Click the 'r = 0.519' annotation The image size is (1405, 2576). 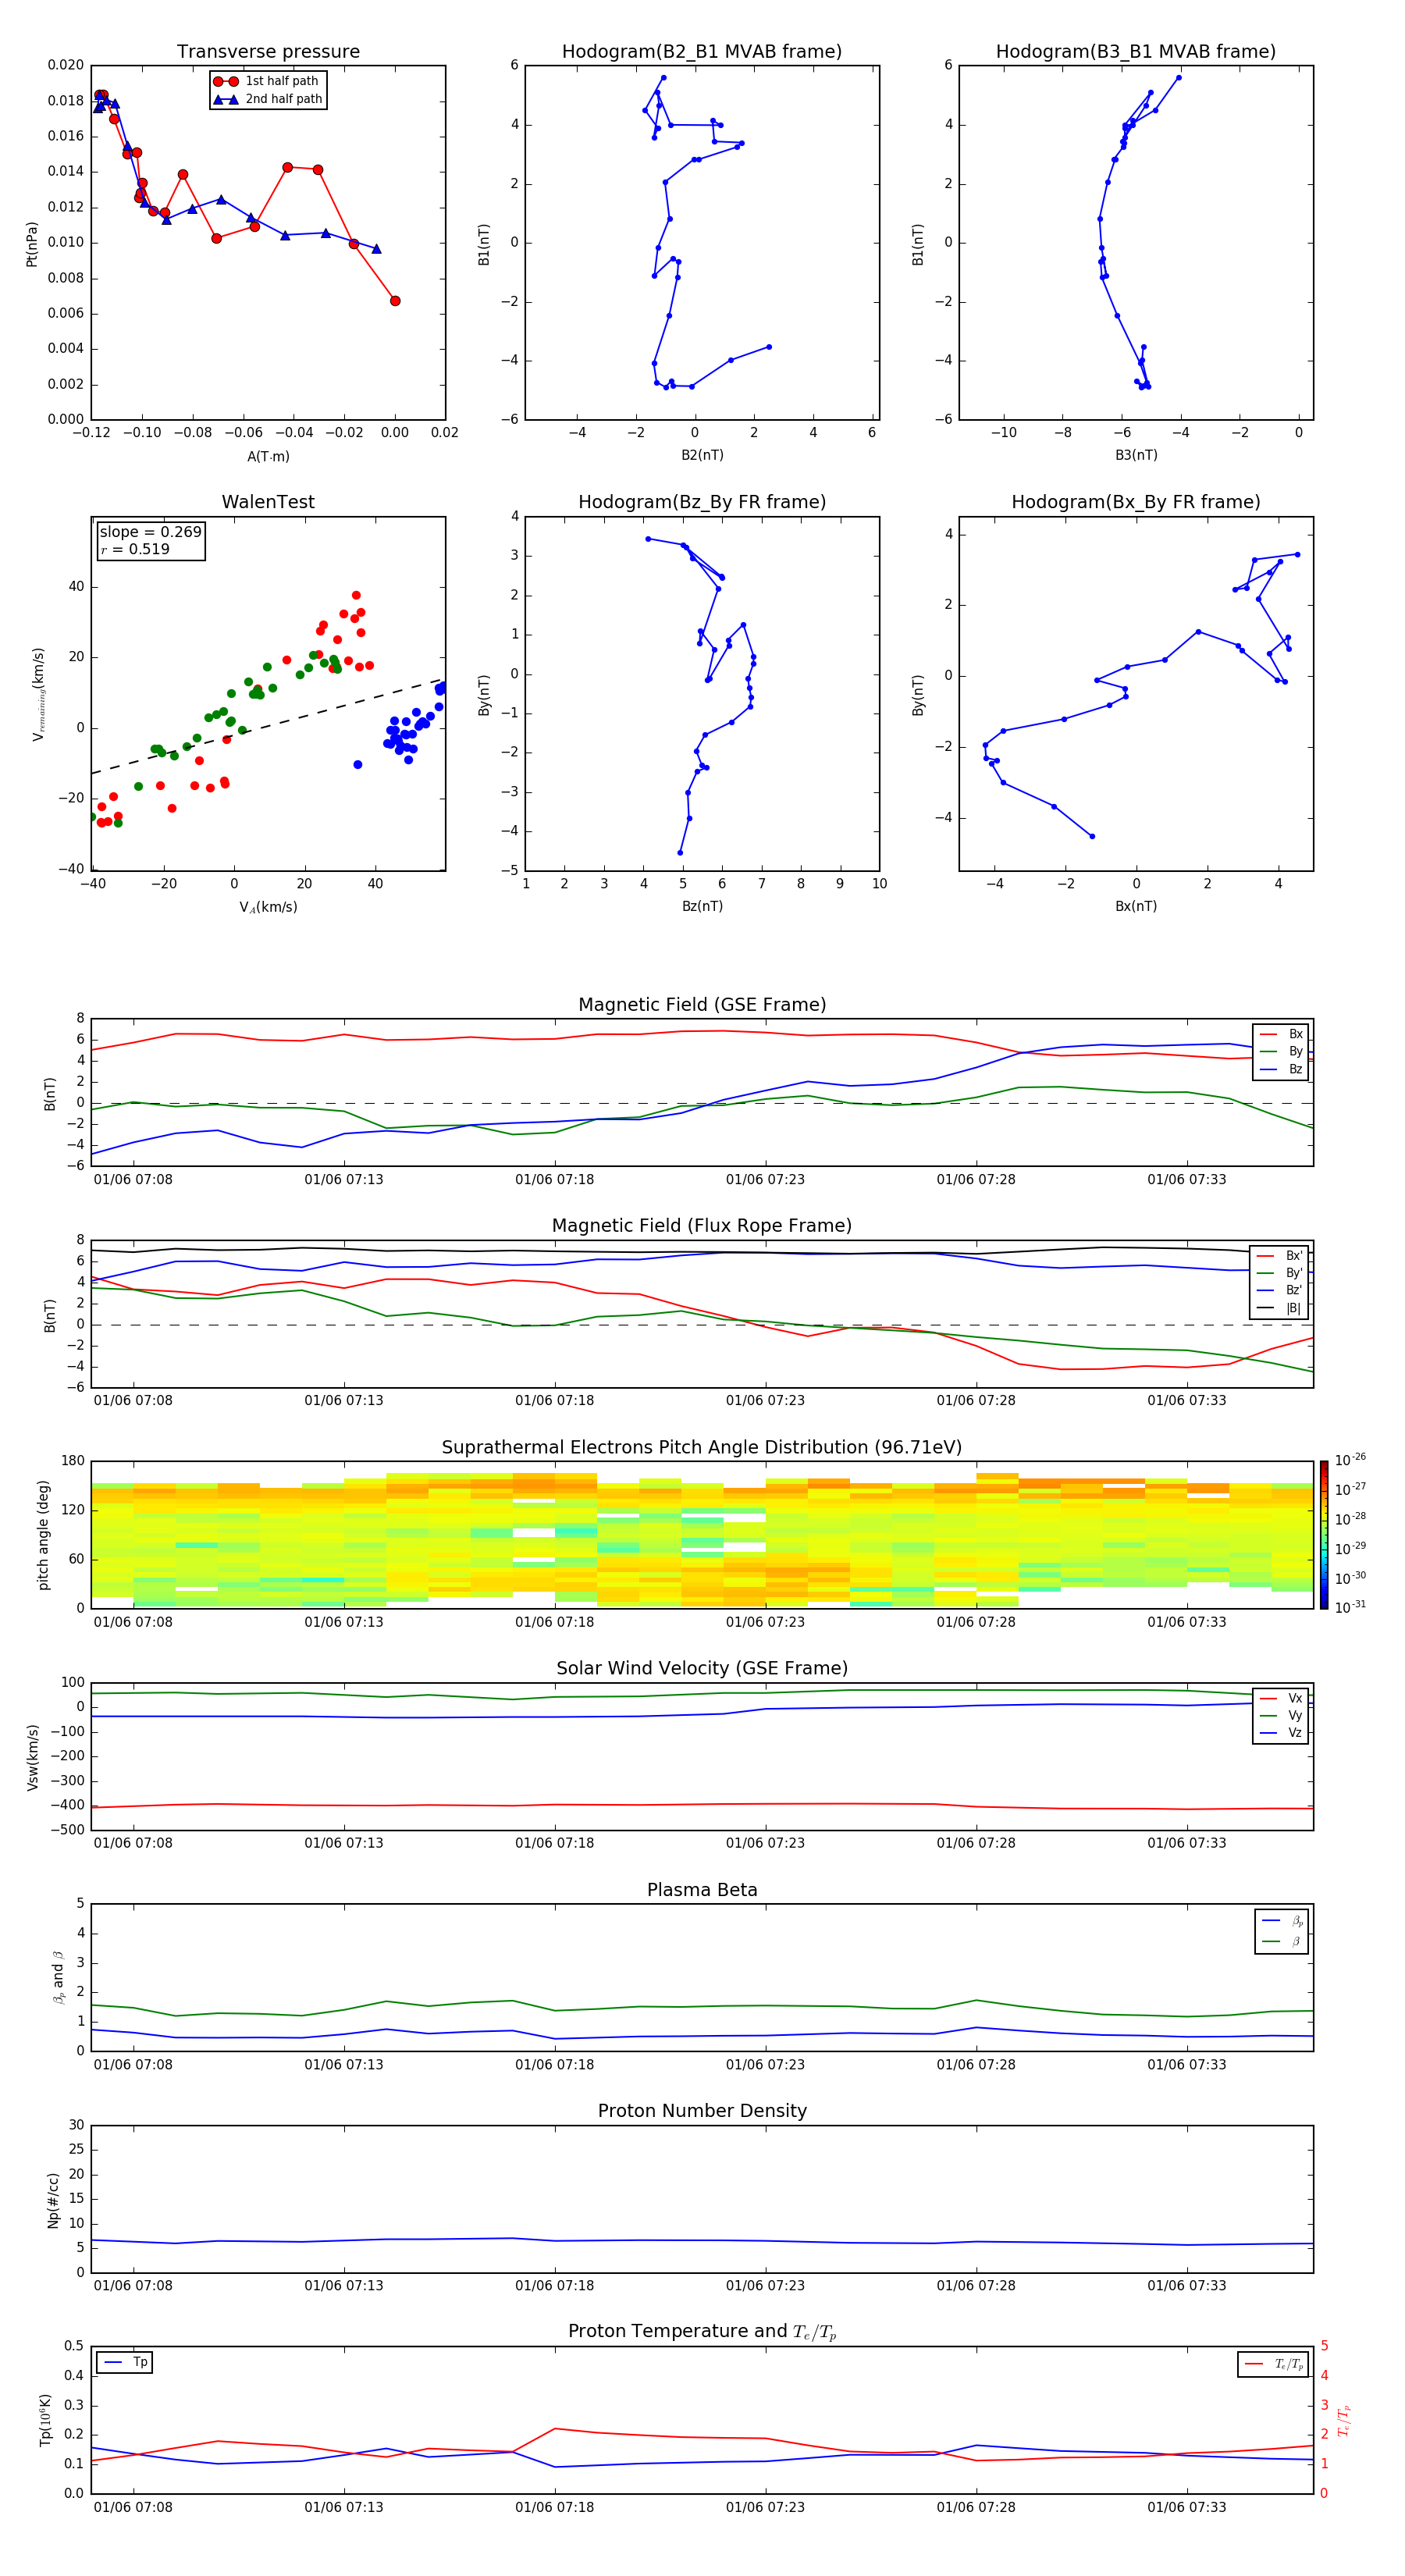(135, 549)
